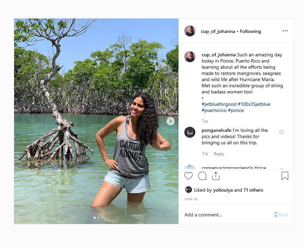Go to the next photo with arrow
304x248 pixels.
click(x=171, y=121)
